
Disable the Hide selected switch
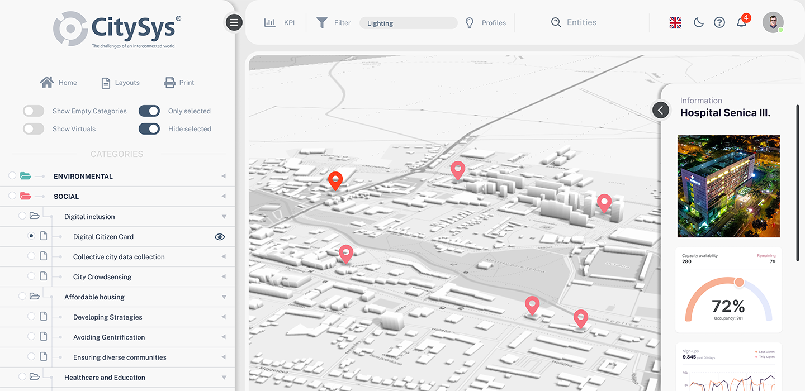click(149, 128)
